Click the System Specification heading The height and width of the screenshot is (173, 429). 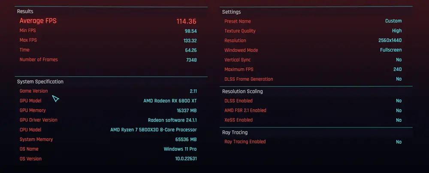tap(40, 82)
